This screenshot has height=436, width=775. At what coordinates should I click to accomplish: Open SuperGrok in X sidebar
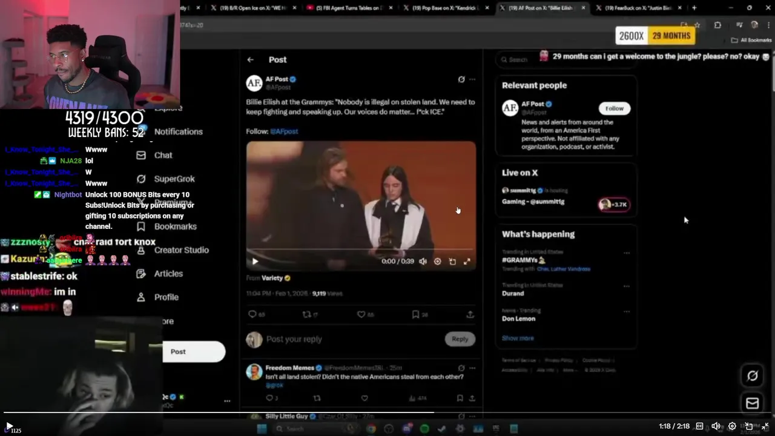click(x=166, y=179)
